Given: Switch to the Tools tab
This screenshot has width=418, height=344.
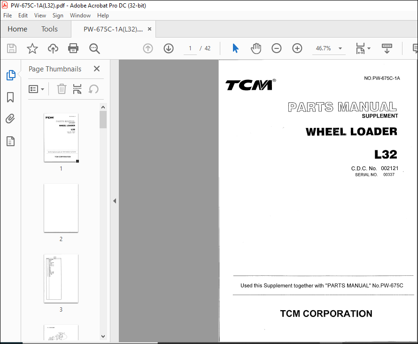Looking at the screenshot, I should [49, 29].
